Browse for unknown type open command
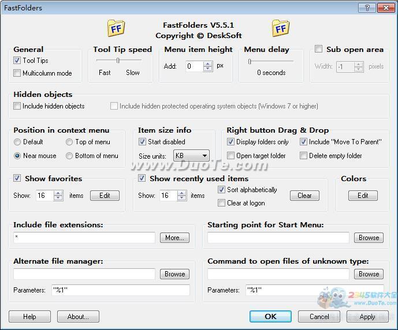This screenshot has width=398, height=330. [369, 274]
